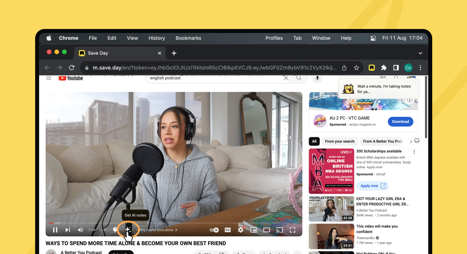Open the Chrome extensions puzzle icon
467x254 pixels.
coord(384,68)
